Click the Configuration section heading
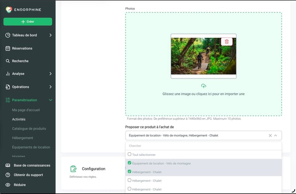Screen dimensions: 296x194 click(94, 169)
